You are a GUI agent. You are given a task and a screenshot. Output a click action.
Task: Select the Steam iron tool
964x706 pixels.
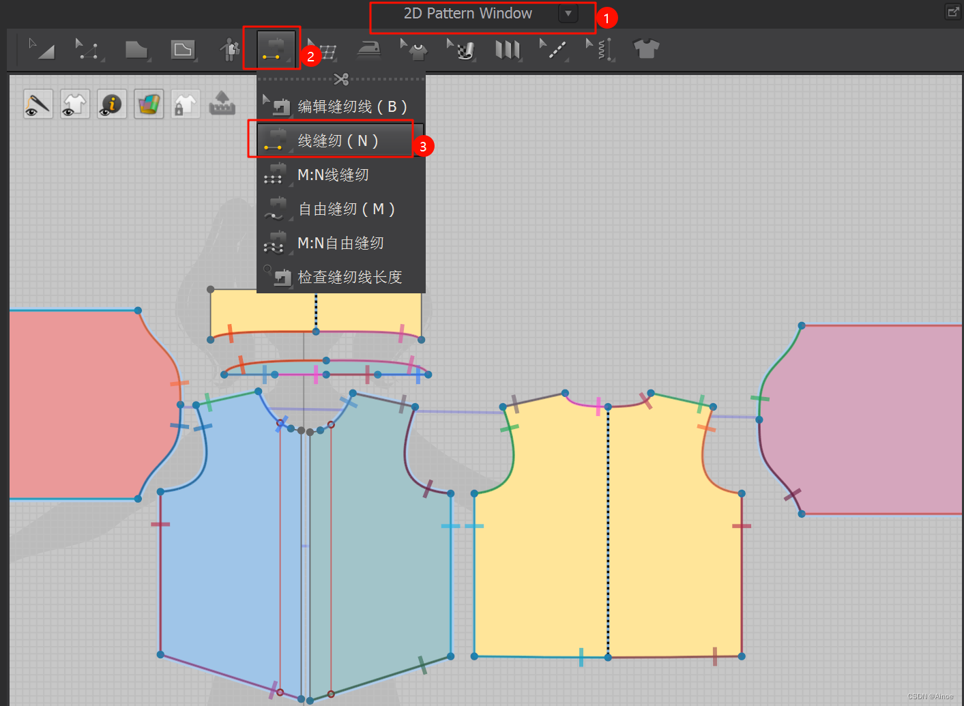tap(368, 49)
